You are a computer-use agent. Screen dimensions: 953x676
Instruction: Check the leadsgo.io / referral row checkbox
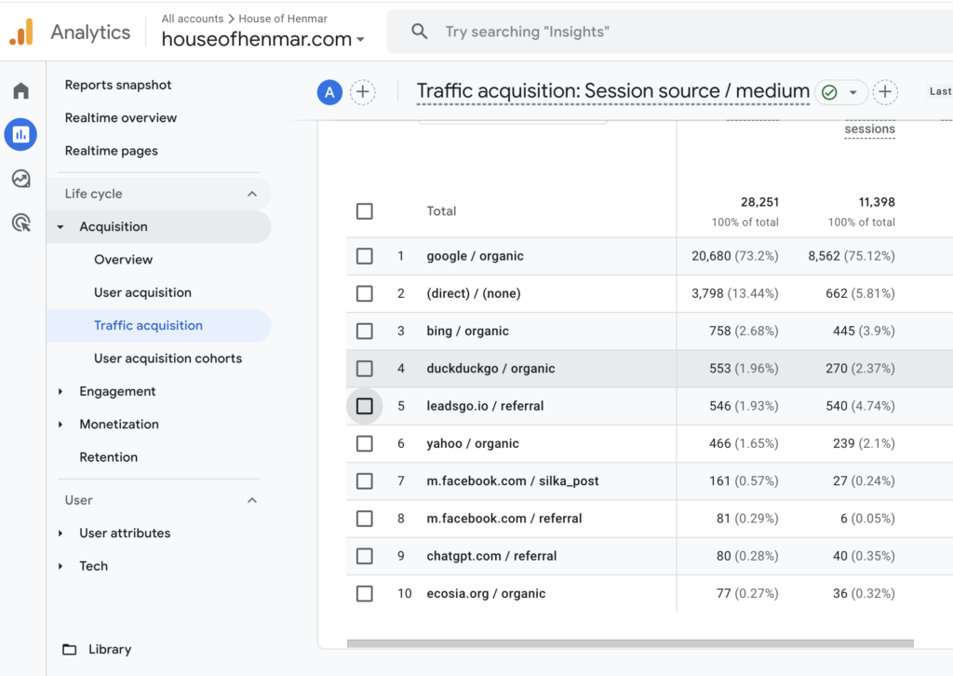[x=365, y=406]
